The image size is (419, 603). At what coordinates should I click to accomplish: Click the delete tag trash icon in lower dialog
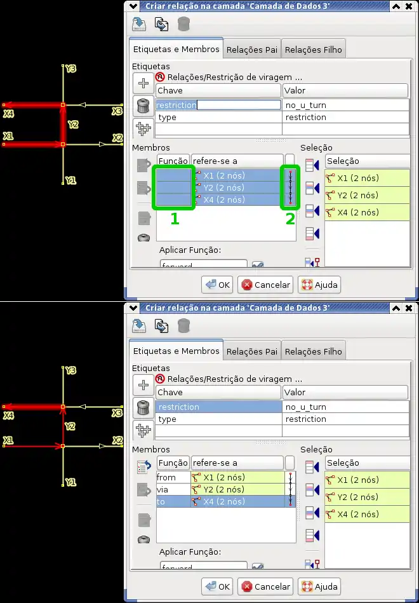tap(143, 407)
